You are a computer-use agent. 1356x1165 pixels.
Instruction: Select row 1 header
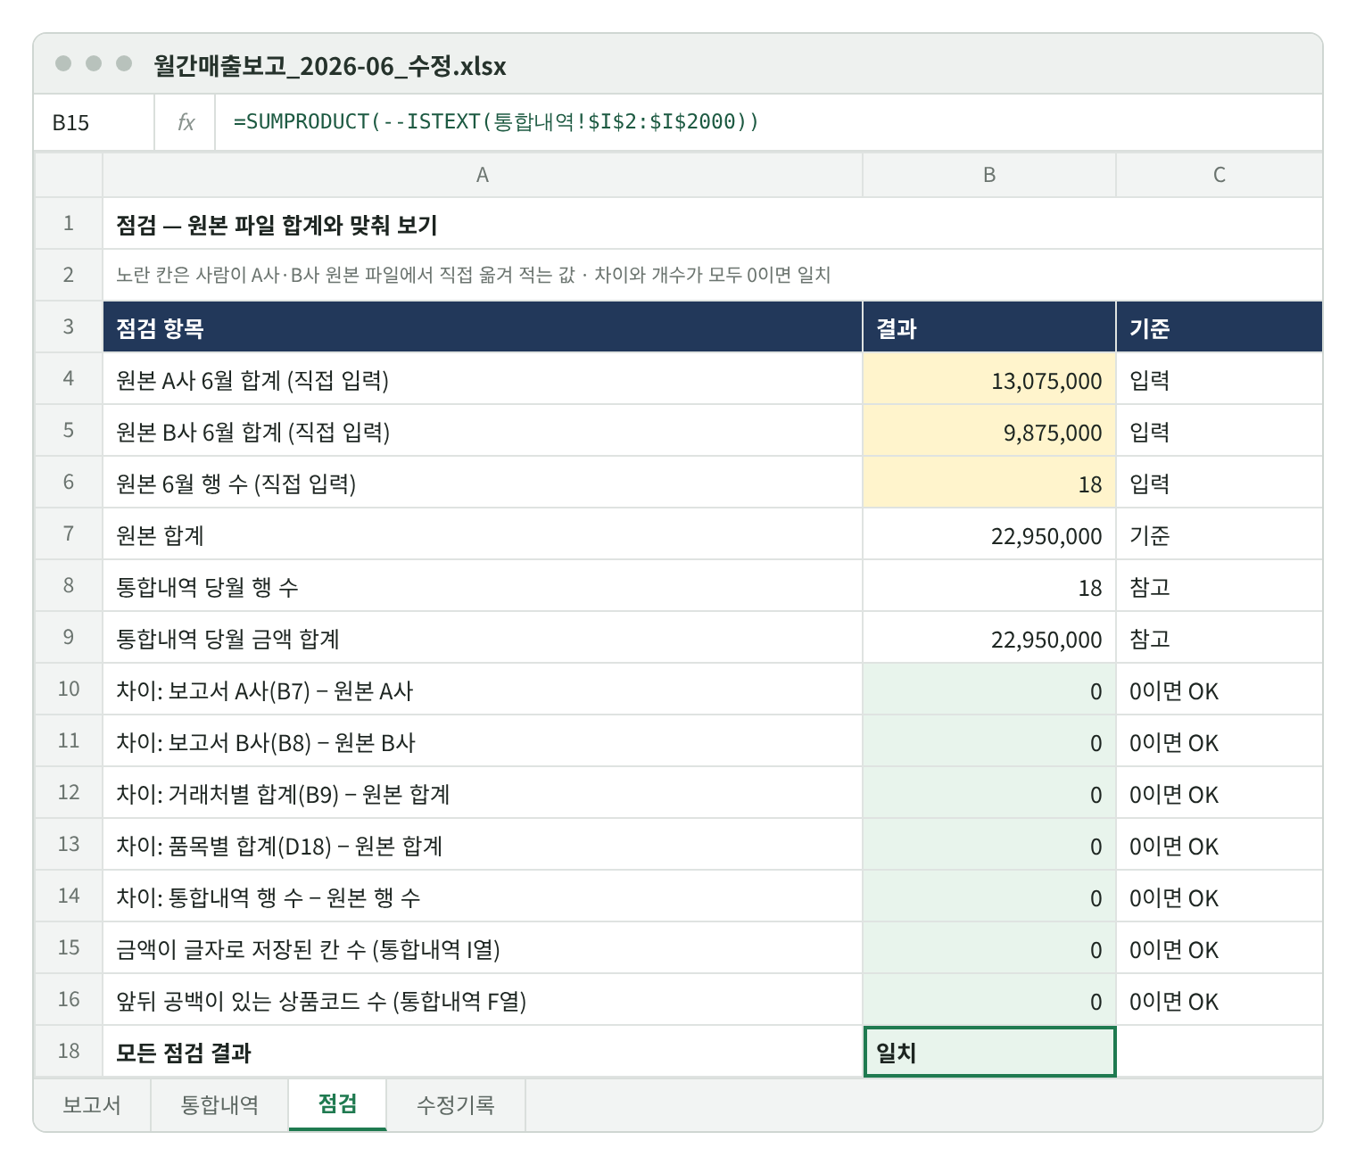(69, 223)
